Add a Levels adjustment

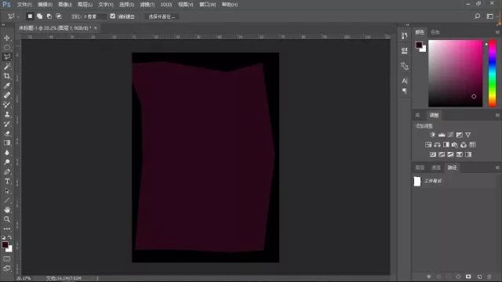click(442, 135)
